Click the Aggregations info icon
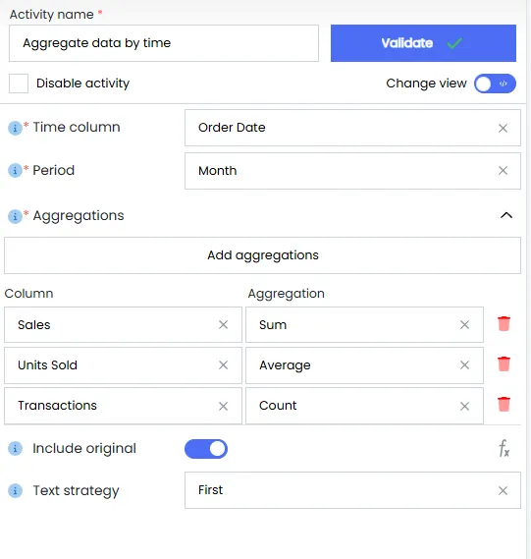This screenshot has height=559, width=531. [x=15, y=216]
